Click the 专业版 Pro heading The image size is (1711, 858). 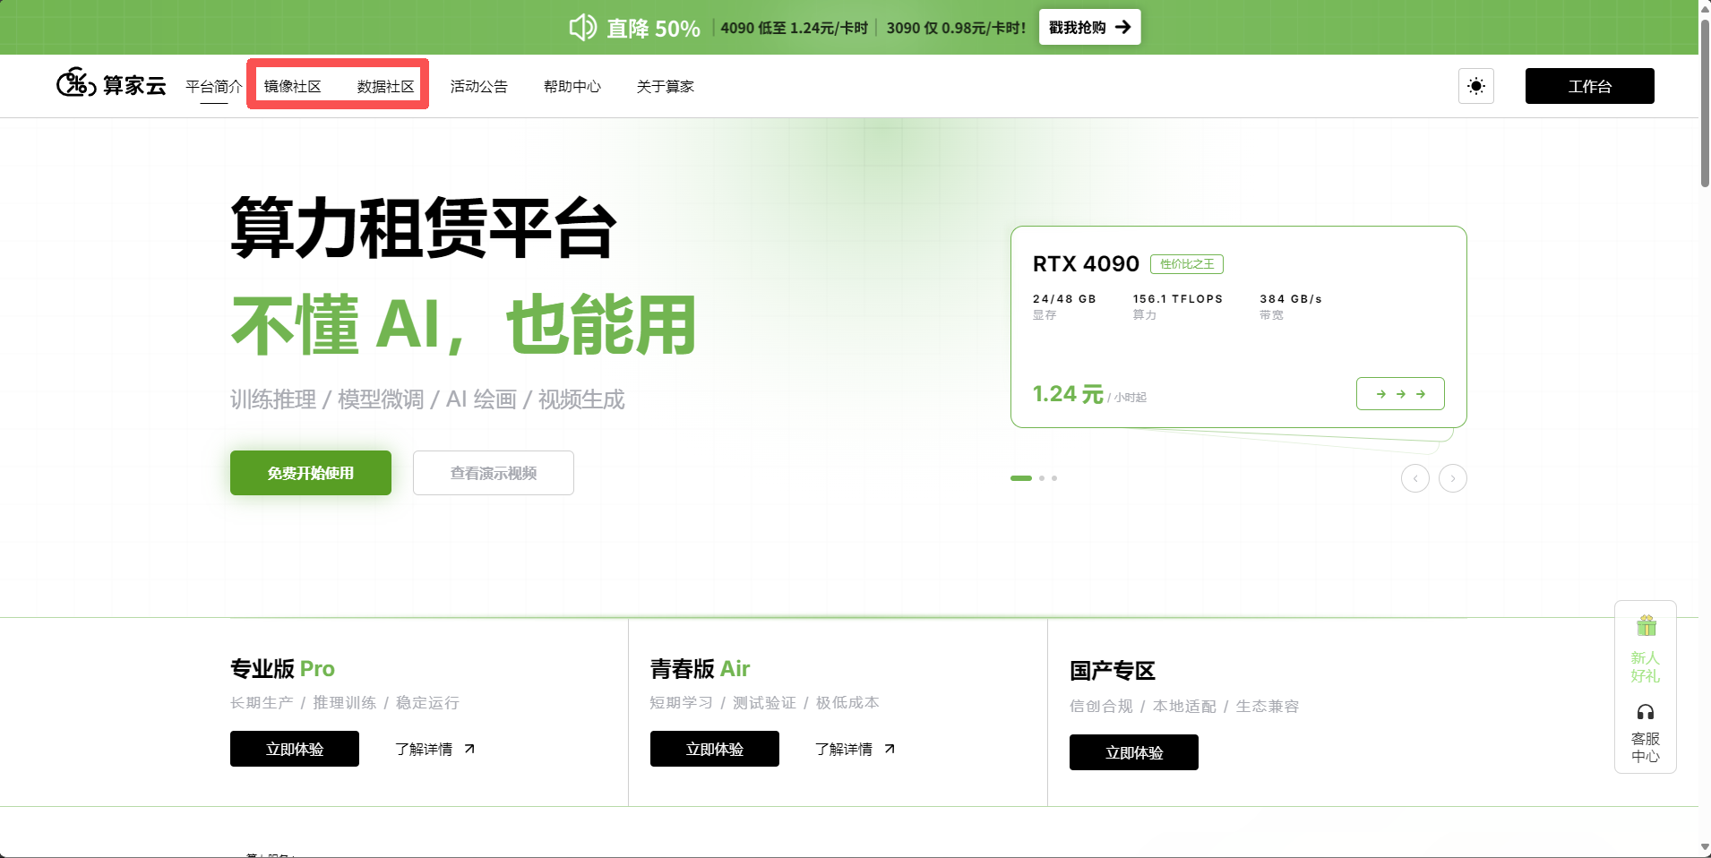click(x=282, y=669)
